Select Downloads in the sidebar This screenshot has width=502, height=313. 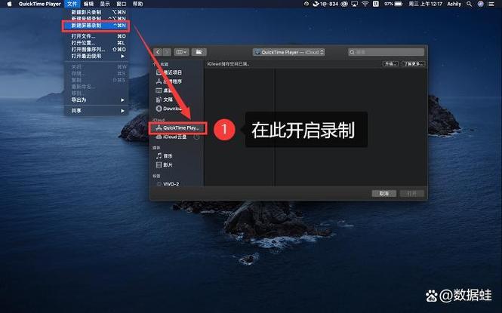tap(177, 109)
